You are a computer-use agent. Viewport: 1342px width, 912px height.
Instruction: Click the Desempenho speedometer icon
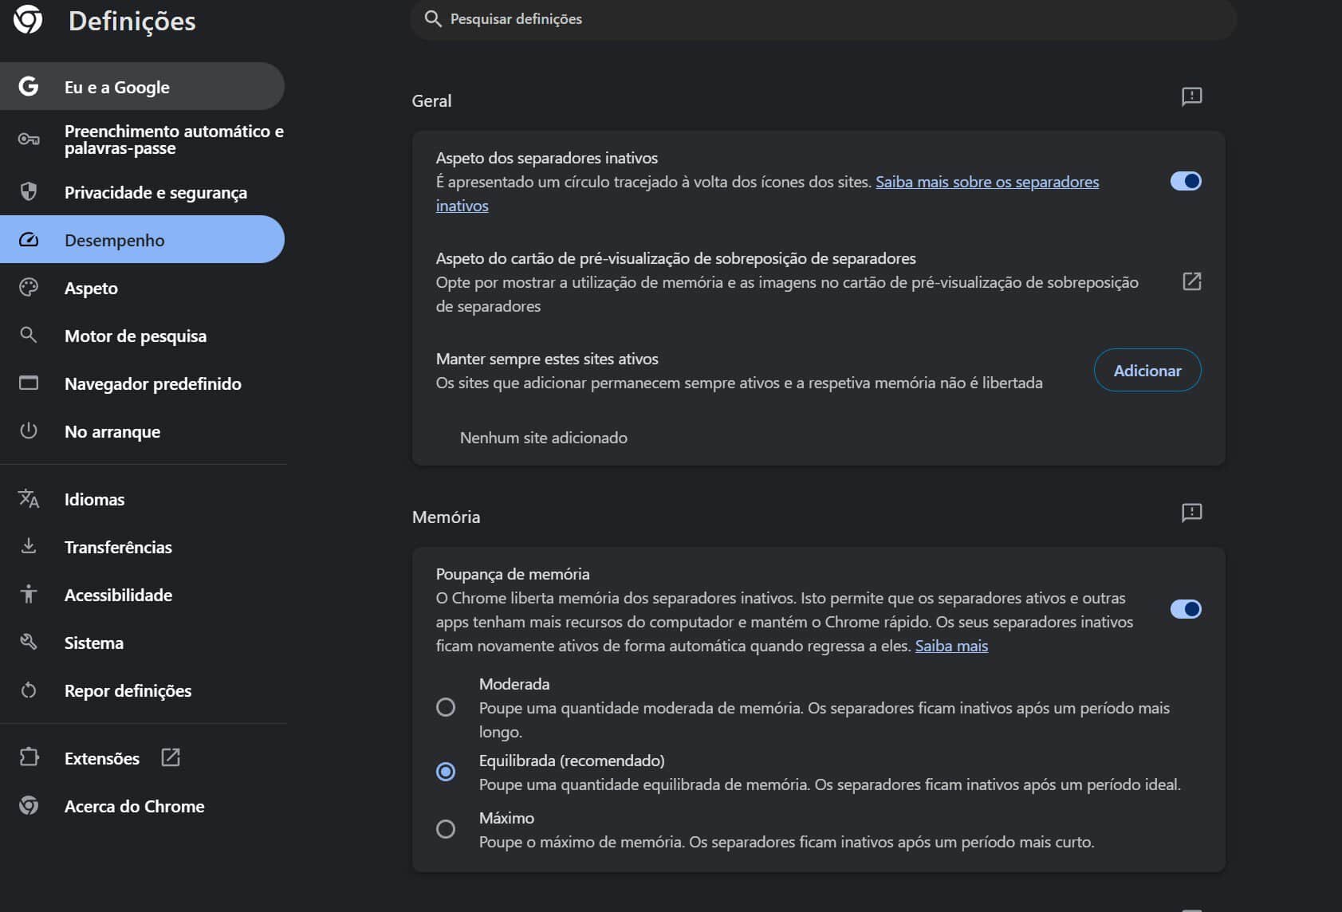coord(29,239)
